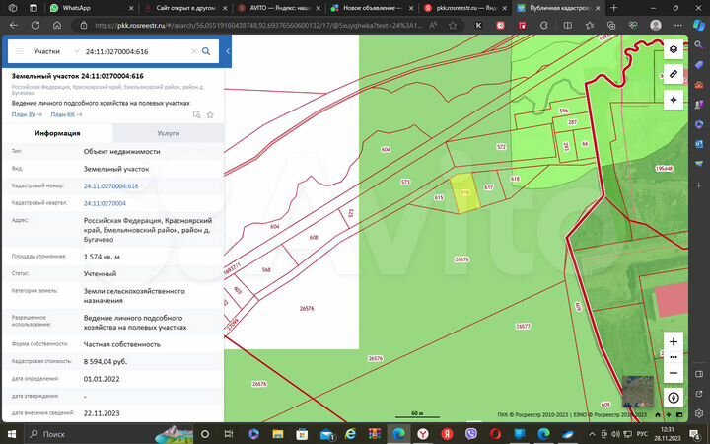
Task: Click the locate-me crosshair button
Action: (x=673, y=100)
